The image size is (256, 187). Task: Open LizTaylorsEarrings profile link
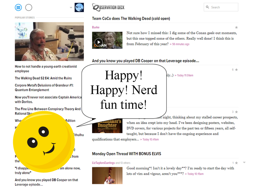[103, 163]
